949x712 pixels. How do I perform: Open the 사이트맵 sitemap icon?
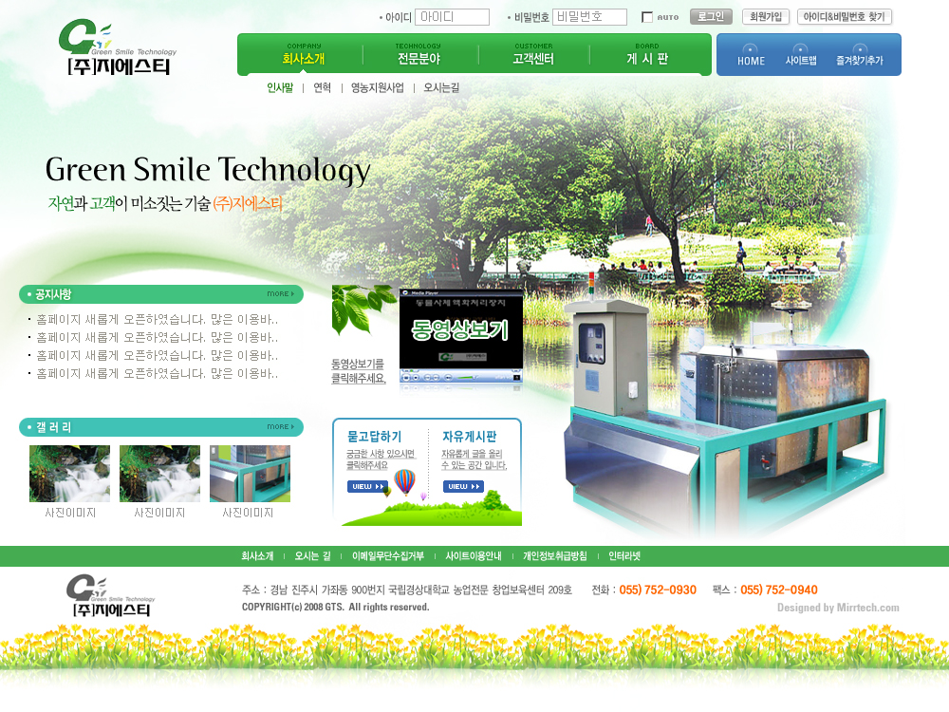pos(801,54)
